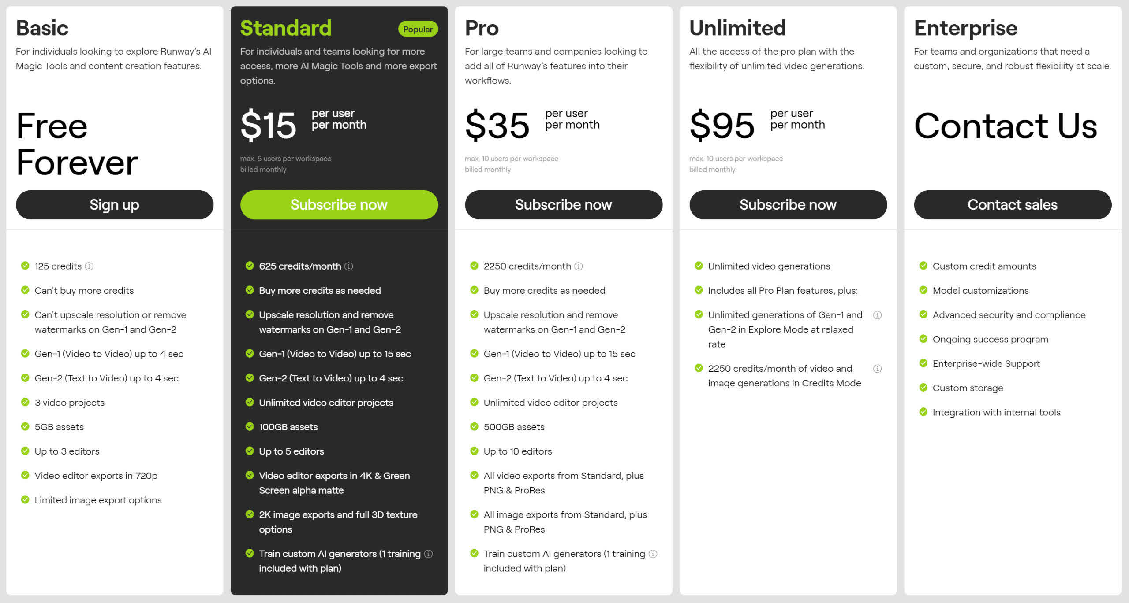Screen dimensions: 1129x603
Task: Subscribe now to the Unlimited plan
Action: coord(788,205)
